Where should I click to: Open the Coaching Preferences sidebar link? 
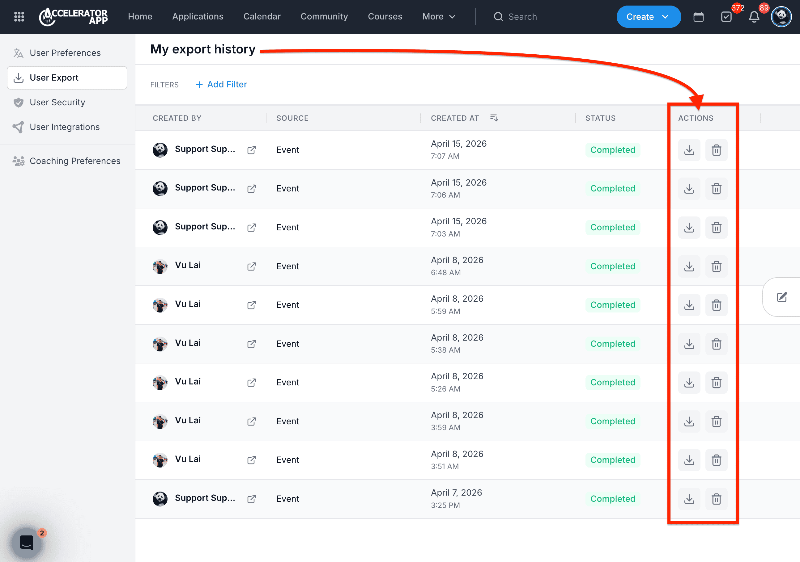click(x=74, y=161)
